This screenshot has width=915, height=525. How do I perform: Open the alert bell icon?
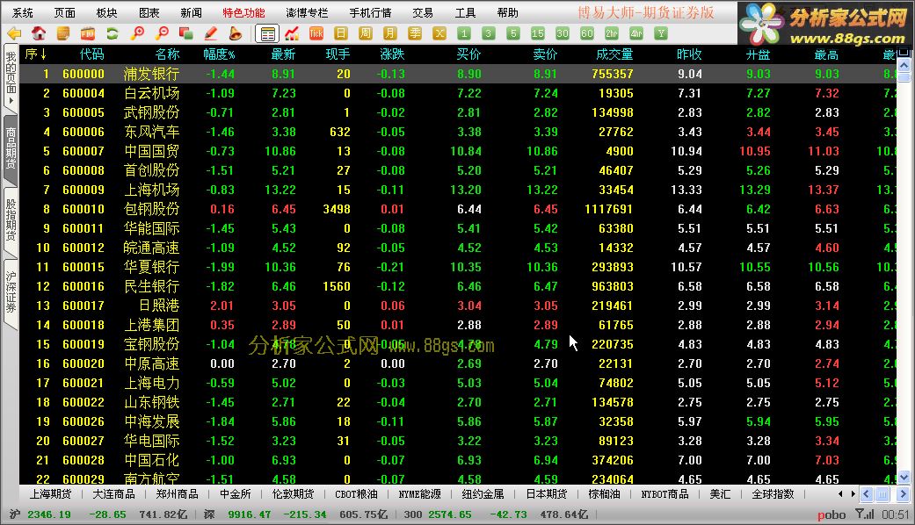236,33
